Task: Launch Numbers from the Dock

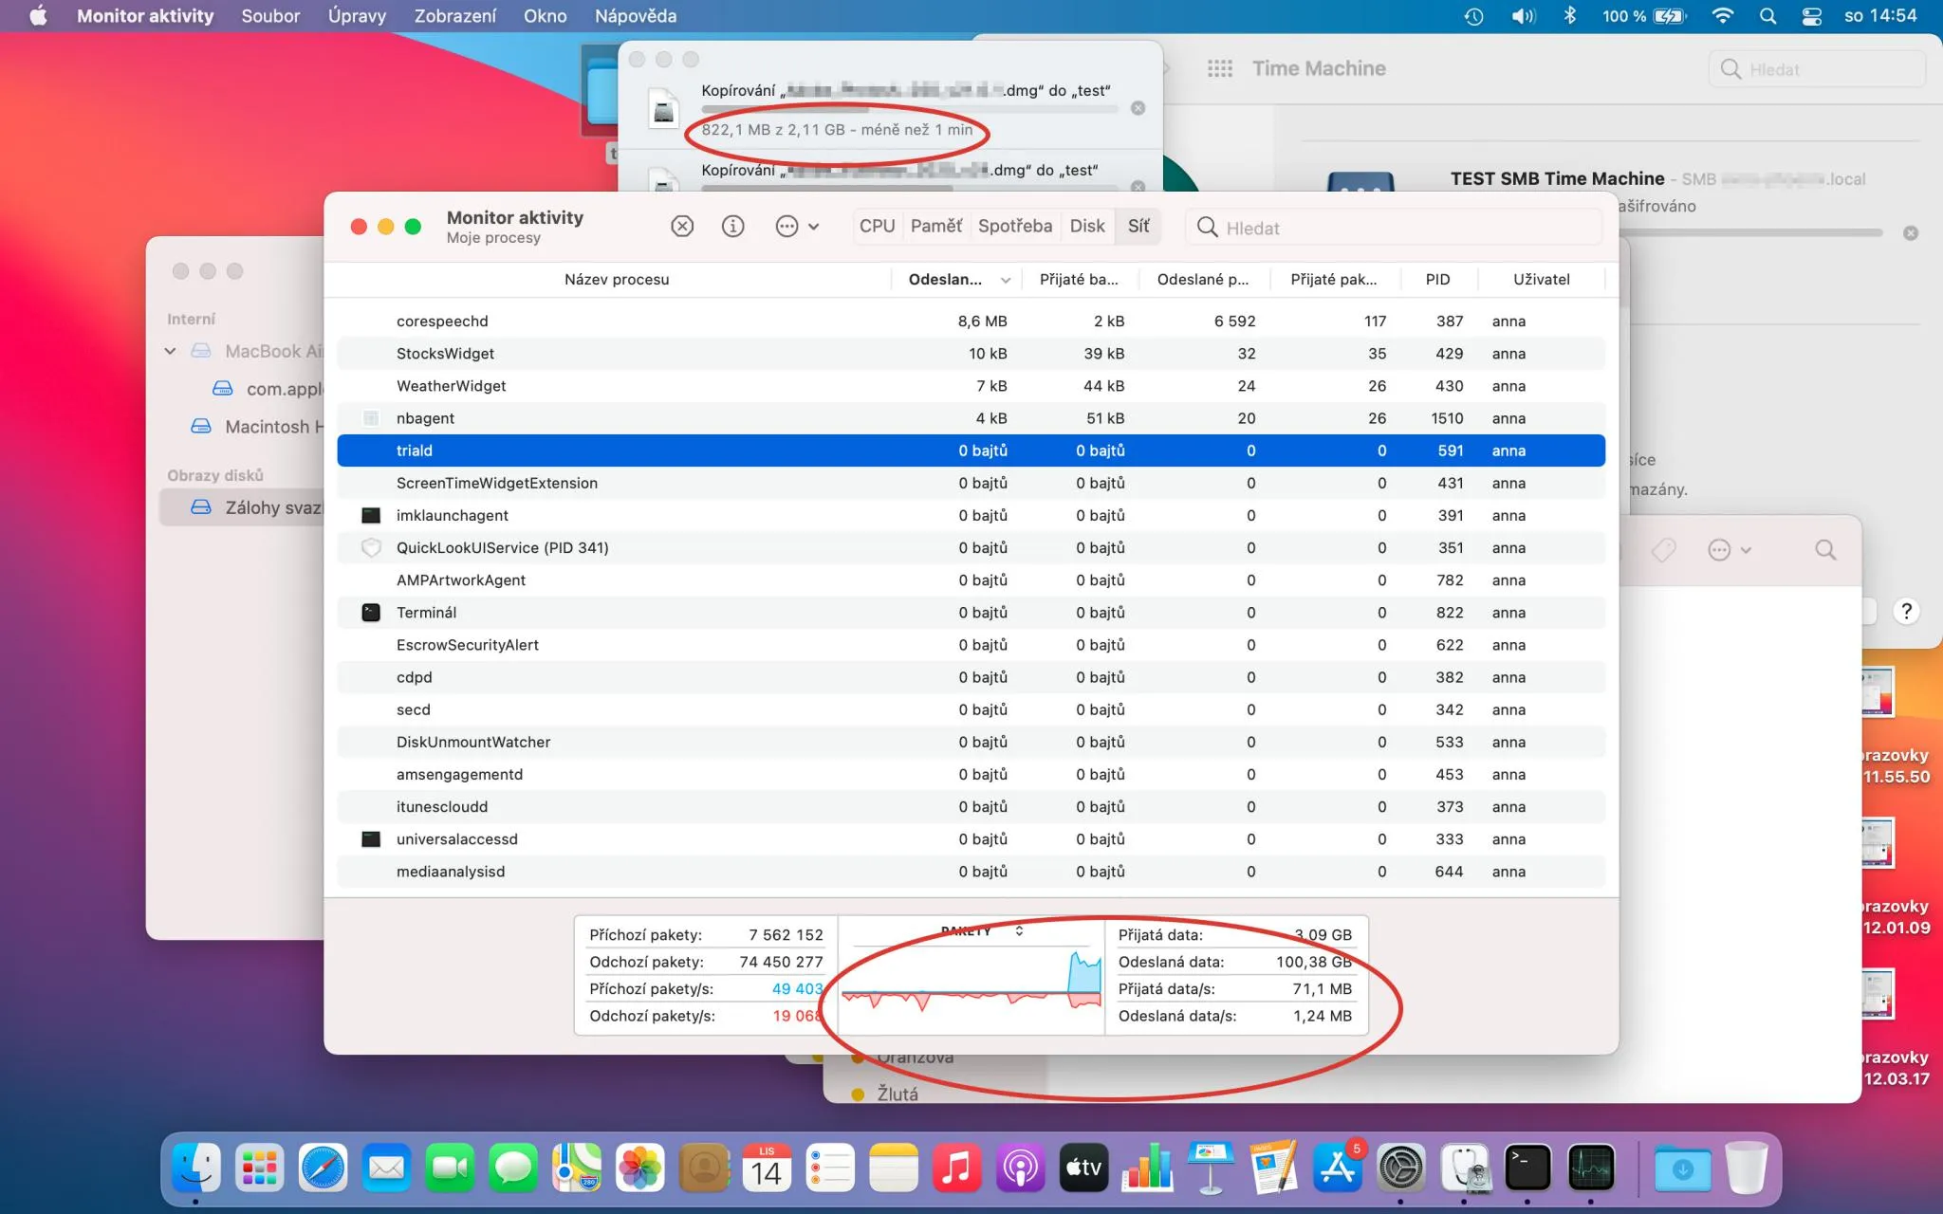Action: [1147, 1168]
